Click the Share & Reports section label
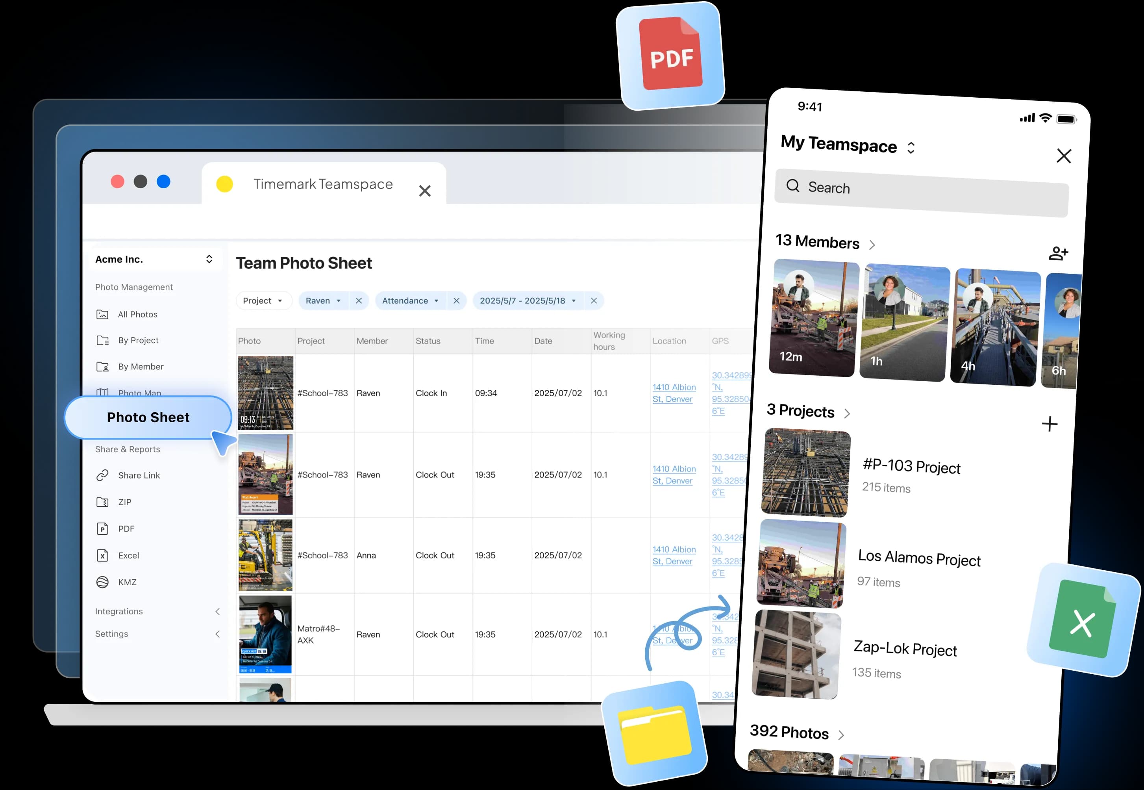The height and width of the screenshot is (790, 1144). click(128, 449)
